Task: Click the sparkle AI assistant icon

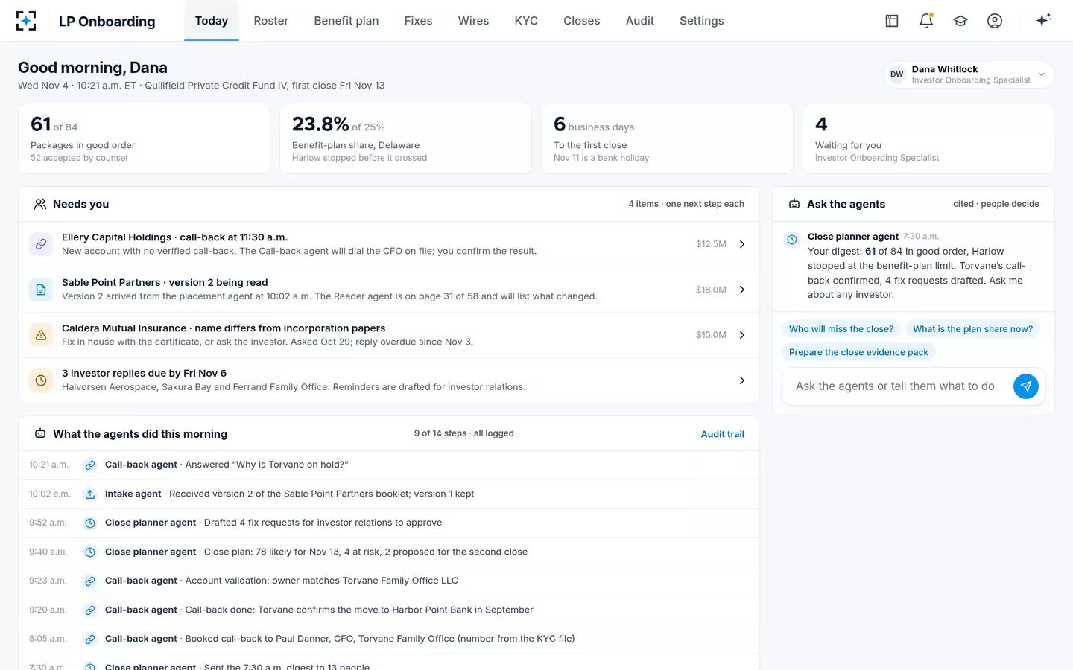Action: pyautogui.click(x=1043, y=20)
